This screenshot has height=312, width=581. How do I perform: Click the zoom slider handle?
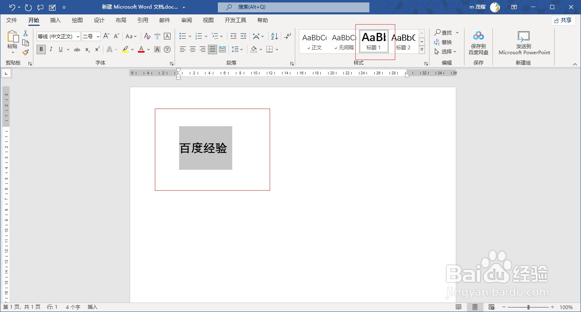528,307
